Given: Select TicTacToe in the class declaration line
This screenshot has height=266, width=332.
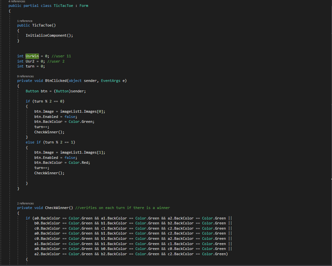Looking at the screenshot, I should (63, 6).
